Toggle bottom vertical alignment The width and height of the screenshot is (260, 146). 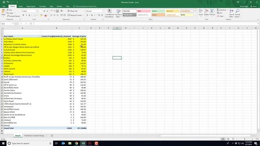point(57,11)
